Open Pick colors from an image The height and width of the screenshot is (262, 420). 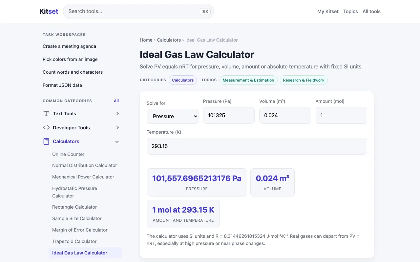pos(70,59)
